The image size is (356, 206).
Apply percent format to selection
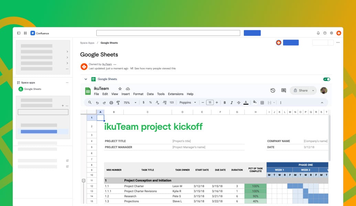[x=151, y=102]
